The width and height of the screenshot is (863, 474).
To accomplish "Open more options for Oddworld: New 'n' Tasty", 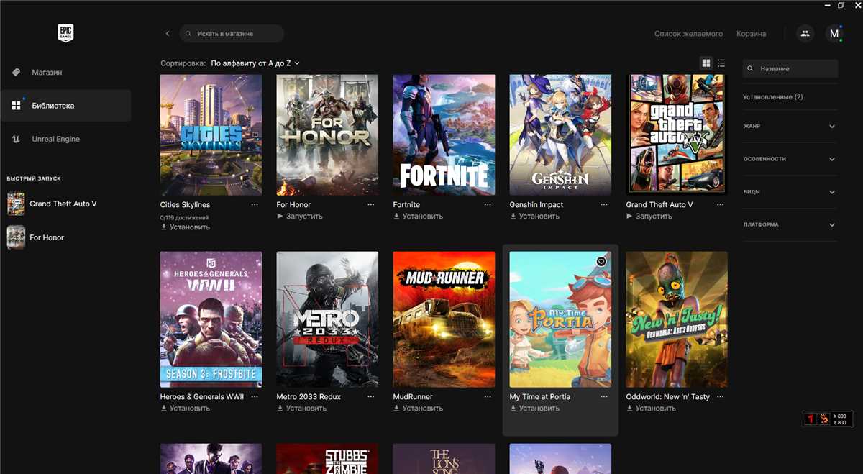I will point(721,397).
